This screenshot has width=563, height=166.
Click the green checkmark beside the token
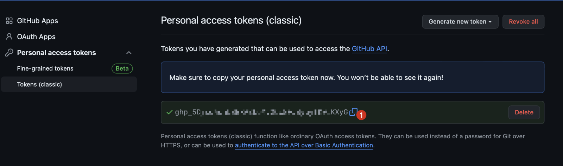(169, 112)
